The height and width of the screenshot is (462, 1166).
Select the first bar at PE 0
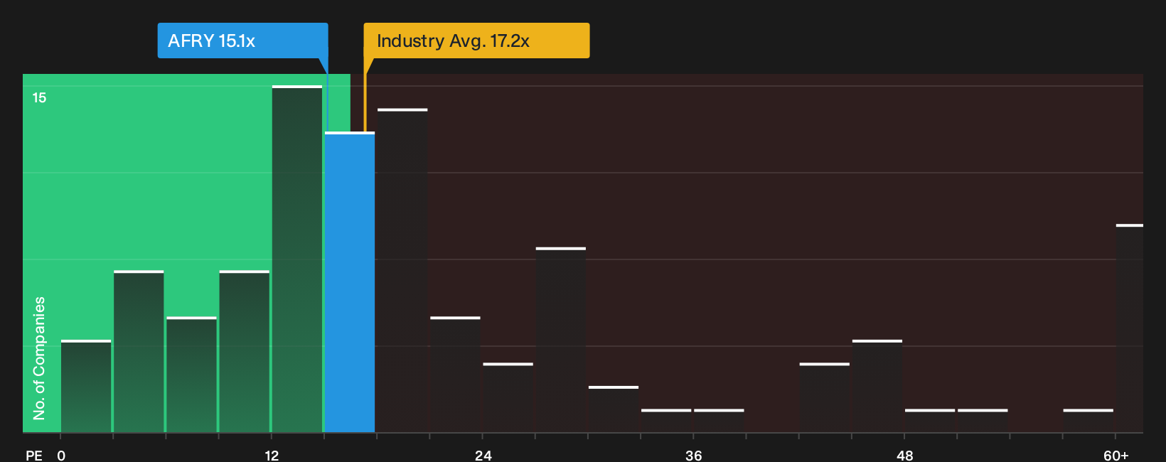[x=86, y=386]
